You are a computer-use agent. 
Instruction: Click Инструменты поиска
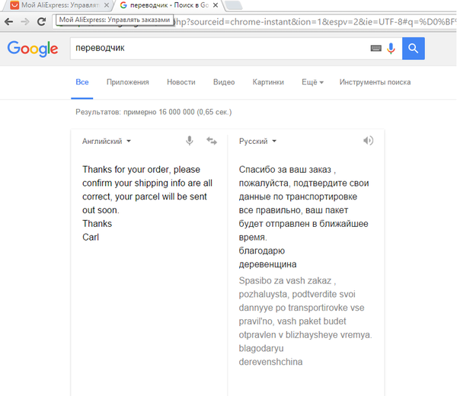[x=375, y=82]
